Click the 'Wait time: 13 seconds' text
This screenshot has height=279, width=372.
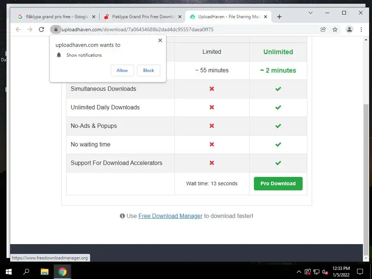point(212,183)
